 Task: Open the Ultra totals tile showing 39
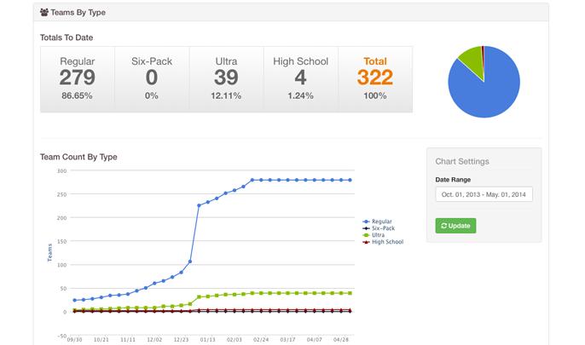coord(226,79)
